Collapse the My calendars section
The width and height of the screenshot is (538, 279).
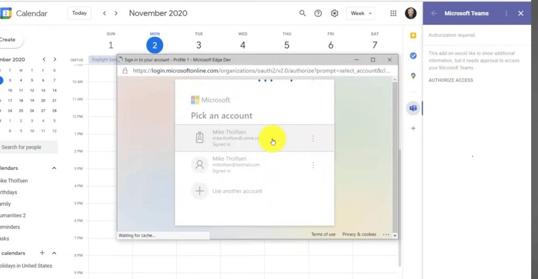click(54, 168)
